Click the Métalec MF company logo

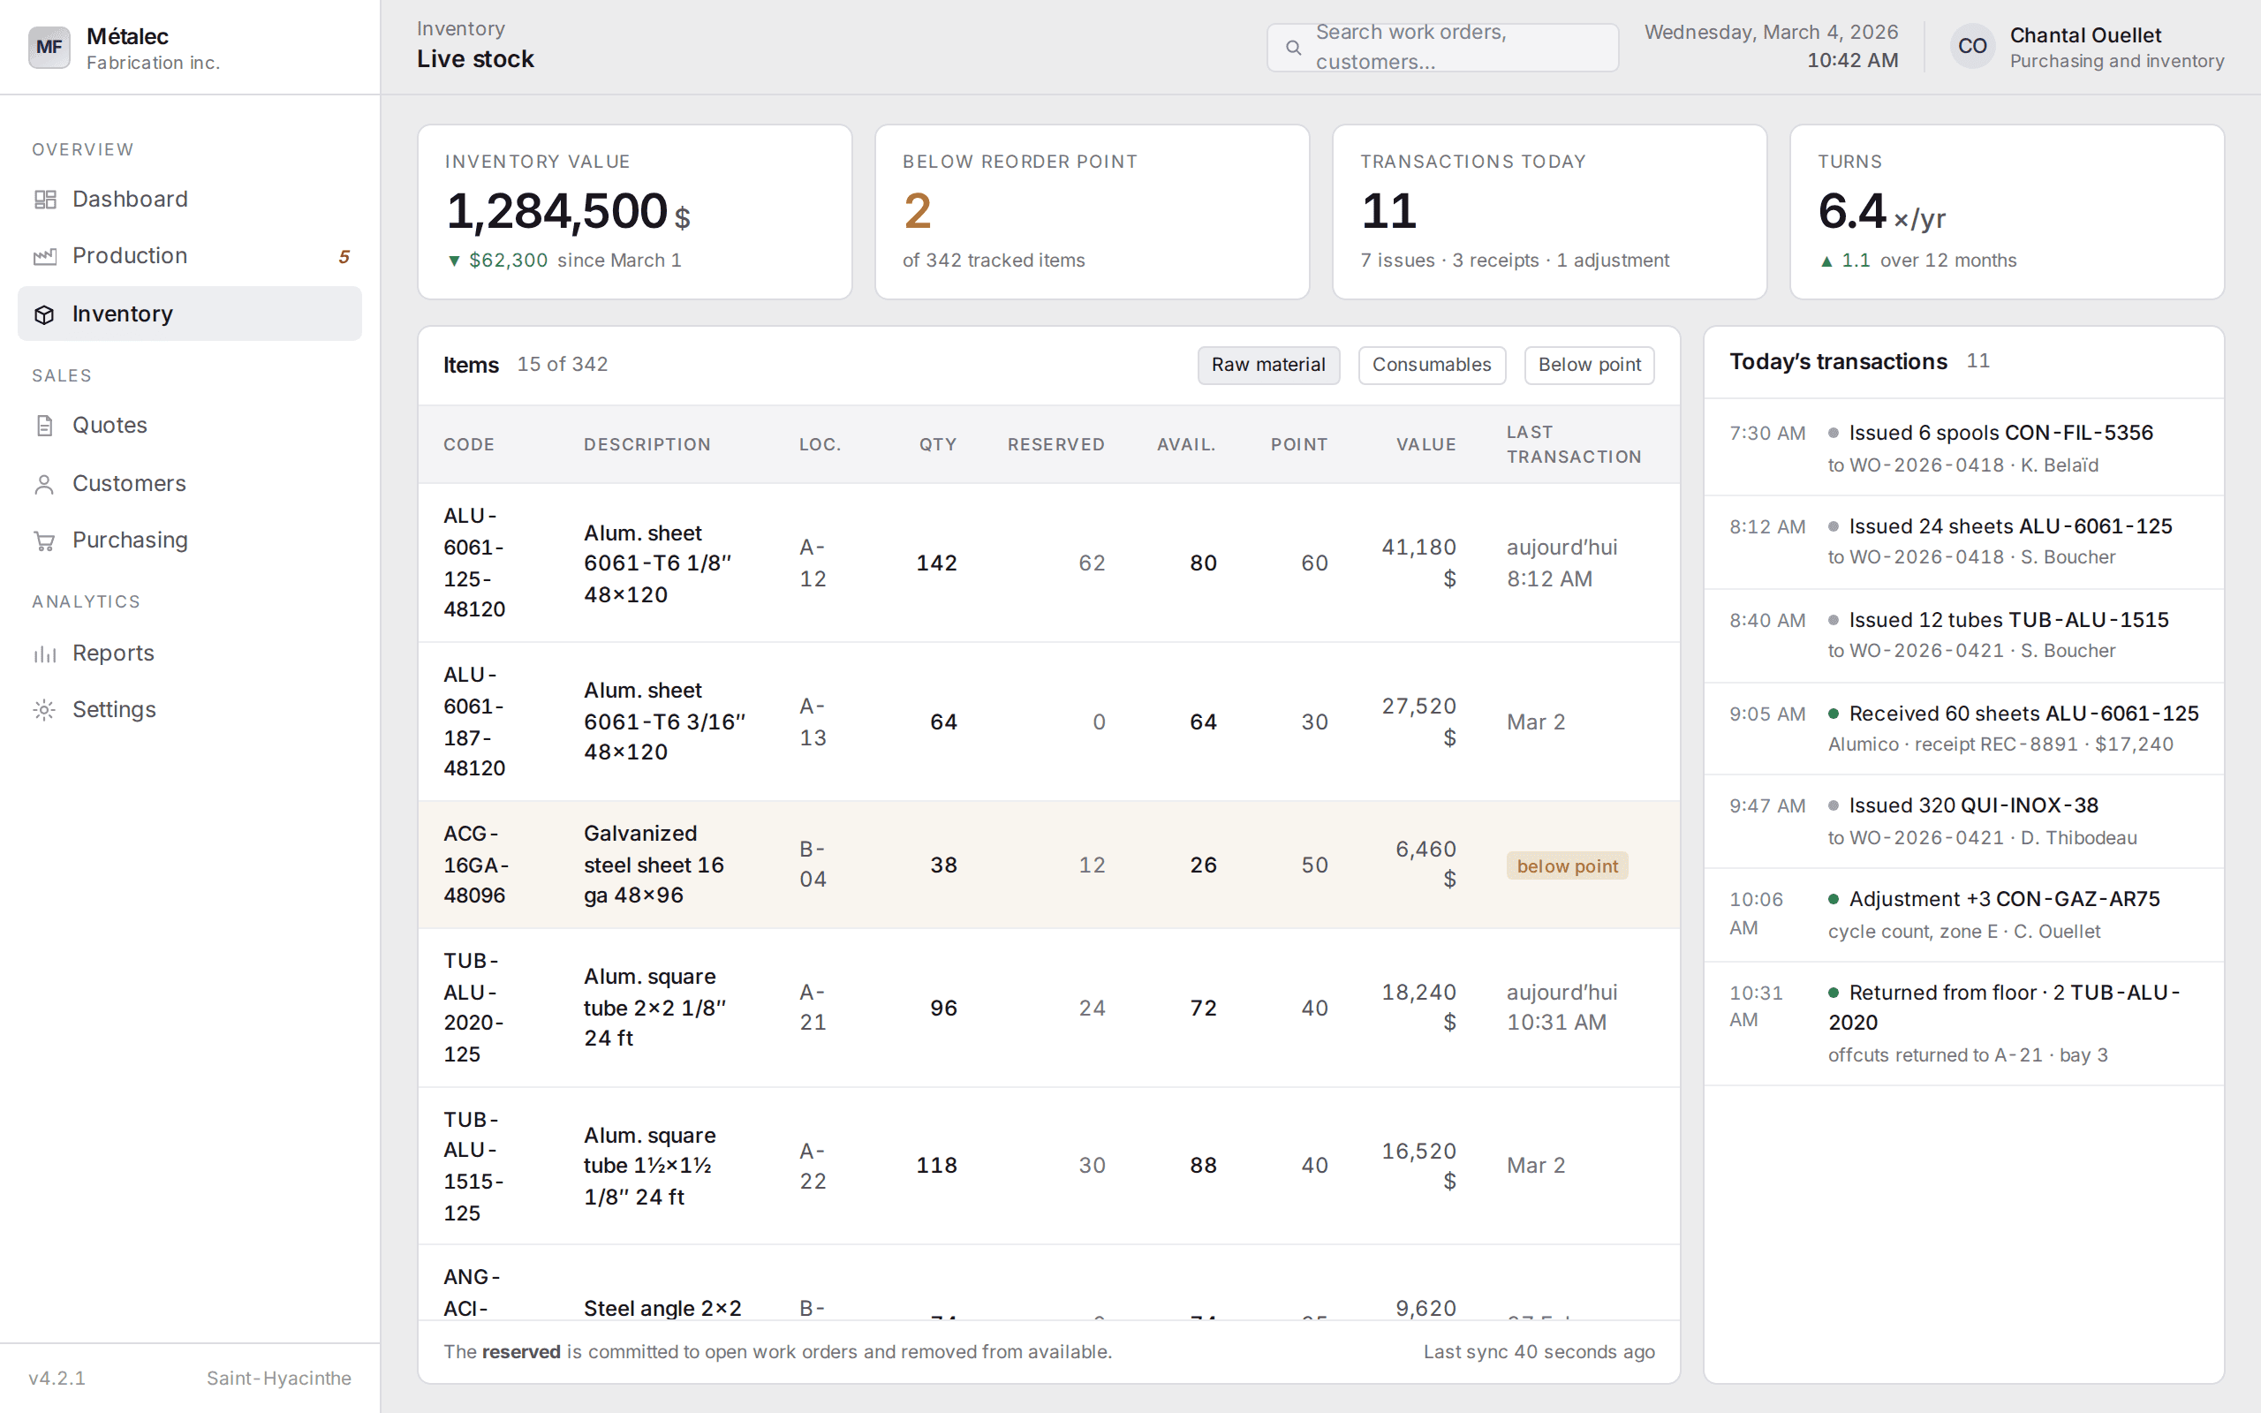click(49, 47)
